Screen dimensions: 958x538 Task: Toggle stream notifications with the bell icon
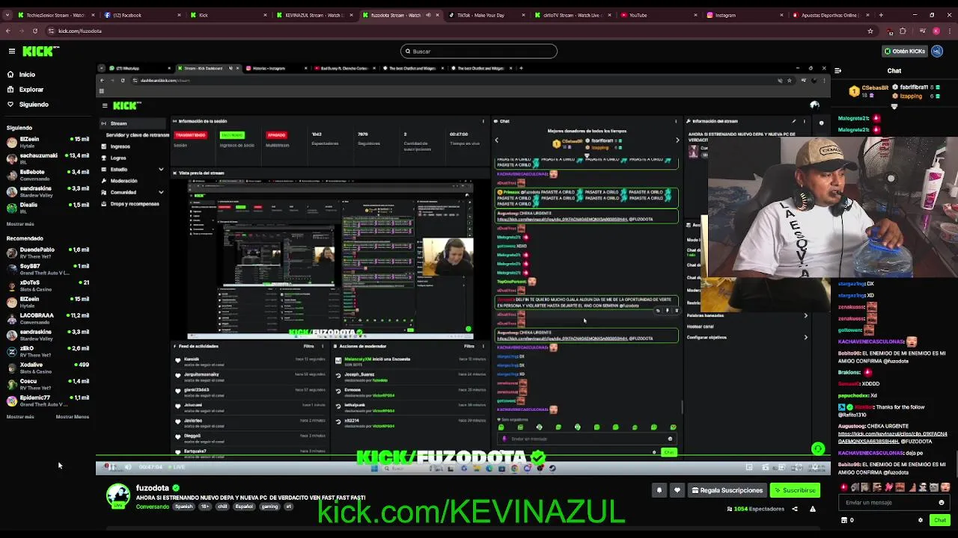click(x=659, y=490)
